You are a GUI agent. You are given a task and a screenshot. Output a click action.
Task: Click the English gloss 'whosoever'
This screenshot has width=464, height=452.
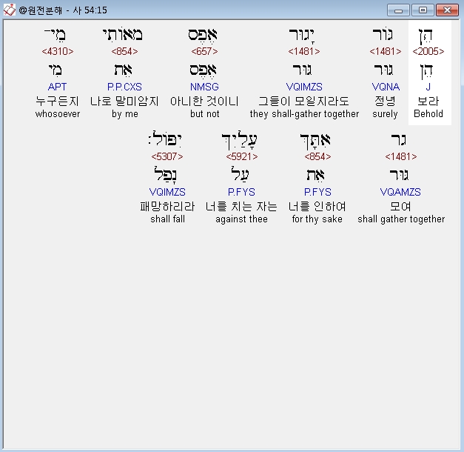pyautogui.click(x=58, y=114)
